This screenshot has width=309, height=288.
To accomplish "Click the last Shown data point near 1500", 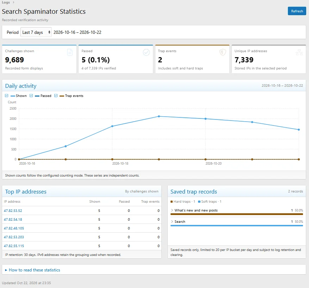I will [299, 130].
